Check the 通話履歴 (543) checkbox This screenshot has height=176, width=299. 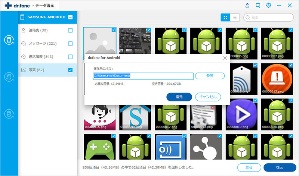click(70, 57)
